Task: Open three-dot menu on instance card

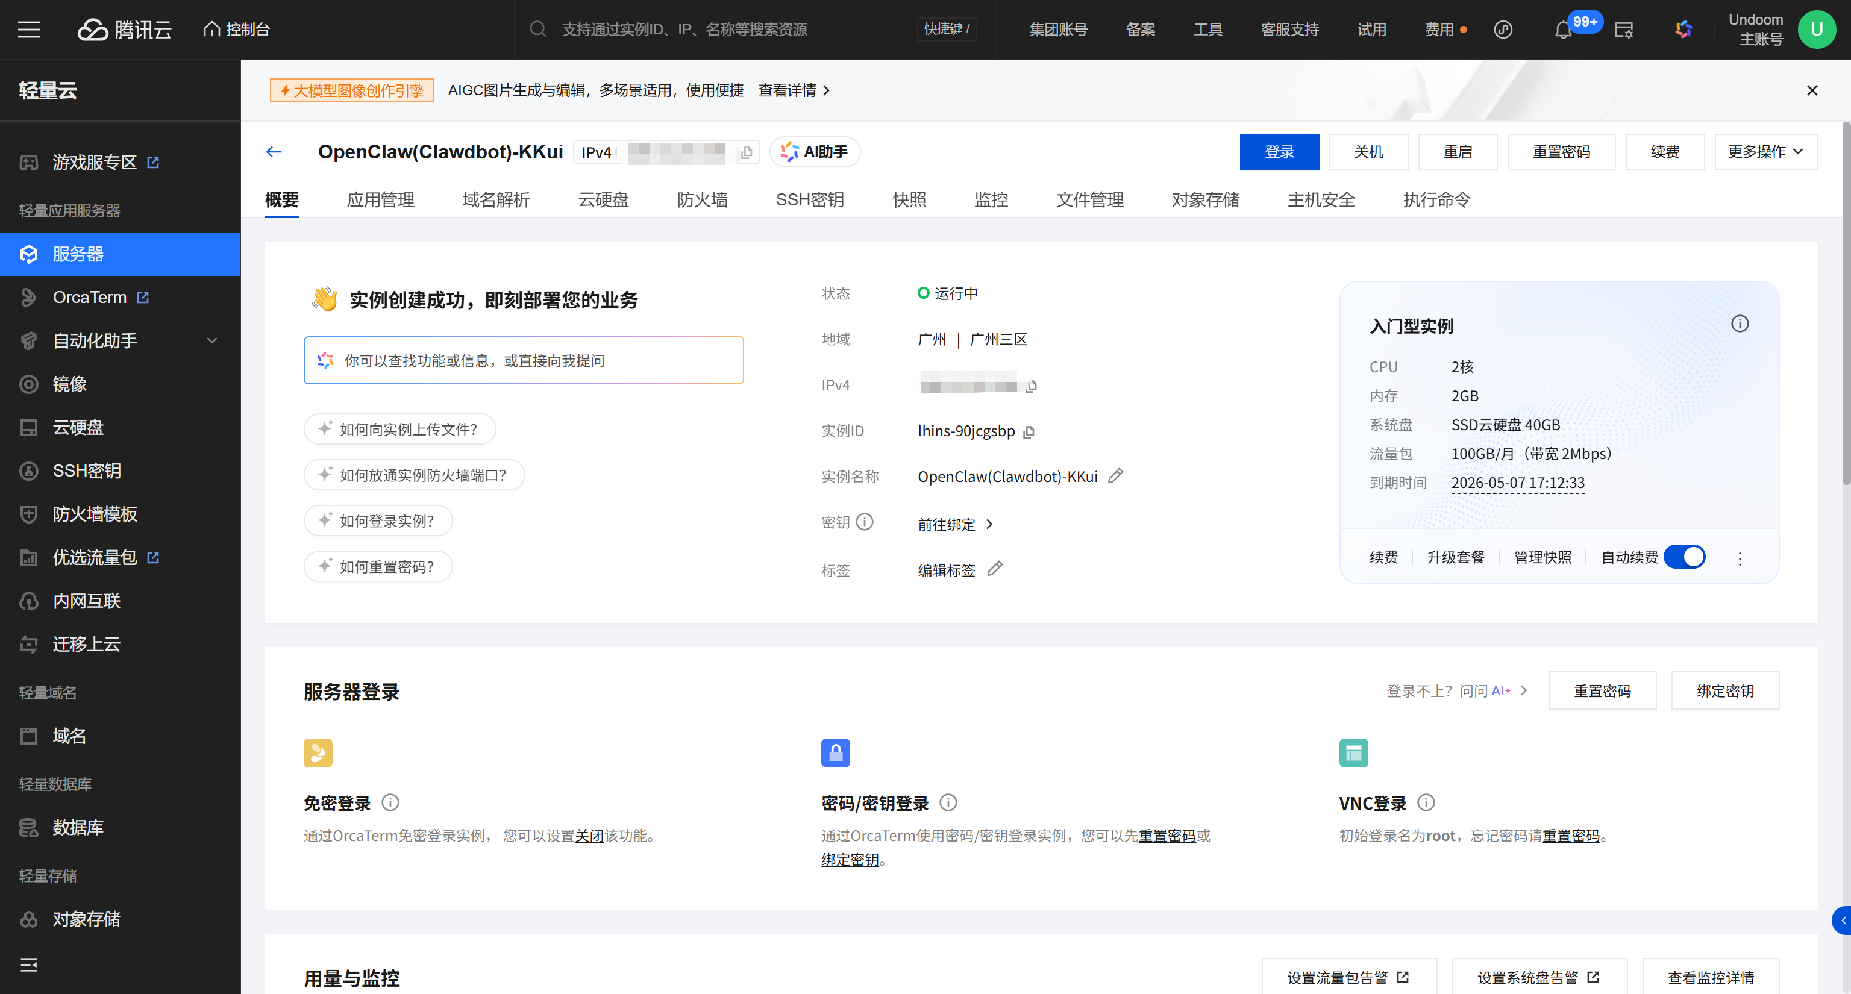Action: [x=1740, y=558]
